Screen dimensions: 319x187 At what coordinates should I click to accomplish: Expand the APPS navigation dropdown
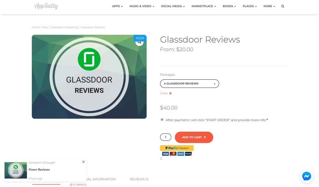117,6
